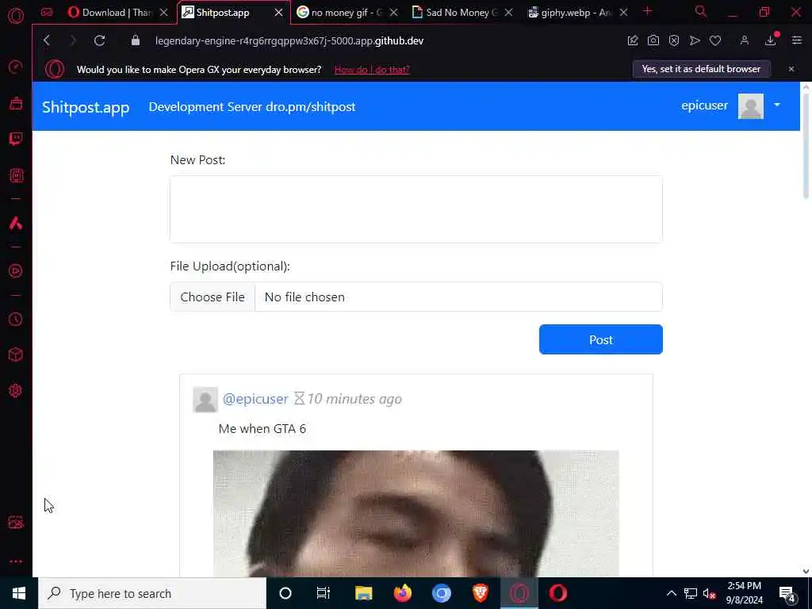Open sidebar three-dots more options
The height and width of the screenshot is (609, 812).
point(16,561)
